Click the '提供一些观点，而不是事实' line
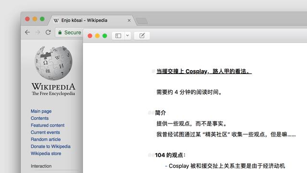Viewport: 307px width, 173px height. click(192, 124)
